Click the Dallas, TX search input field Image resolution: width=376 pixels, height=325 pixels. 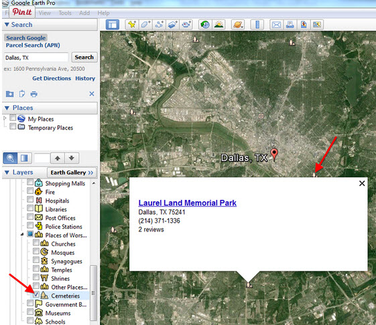(x=36, y=58)
